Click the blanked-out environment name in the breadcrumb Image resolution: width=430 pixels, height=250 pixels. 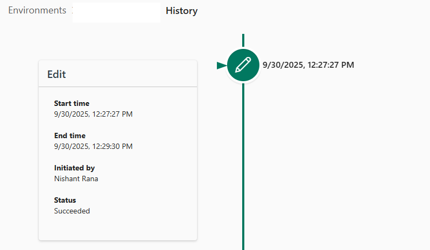(116, 12)
